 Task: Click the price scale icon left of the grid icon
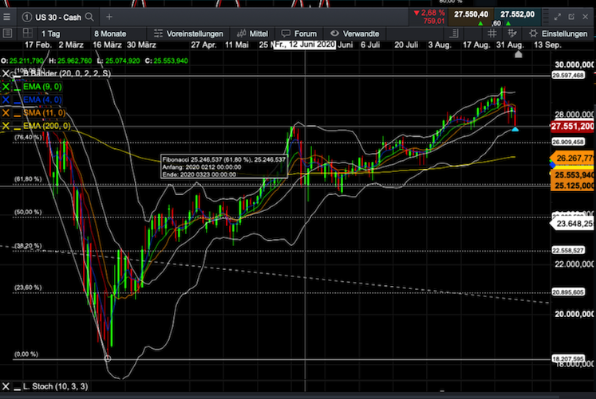point(454,33)
